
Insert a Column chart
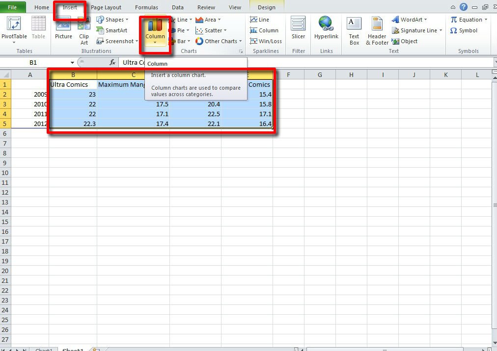click(x=155, y=32)
